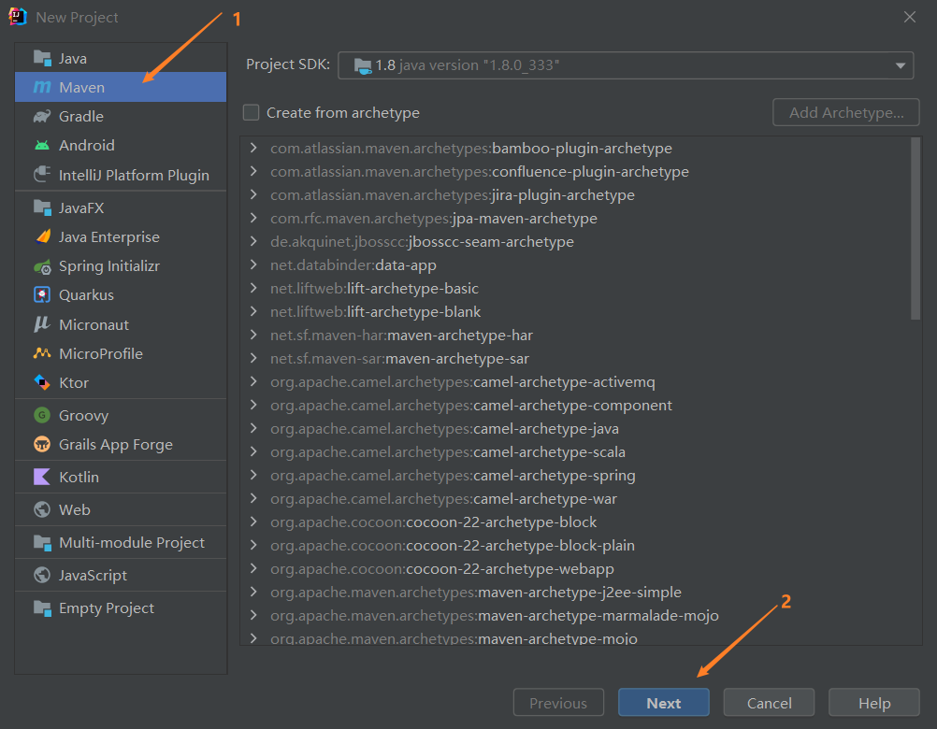Select camel-archetype-war entry
This screenshot has width=937, height=729.
[443, 498]
